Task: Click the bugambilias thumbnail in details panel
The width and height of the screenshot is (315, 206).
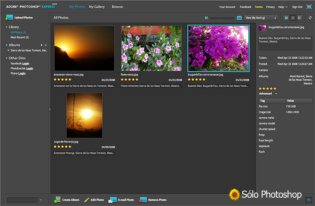Action: coord(262,28)
